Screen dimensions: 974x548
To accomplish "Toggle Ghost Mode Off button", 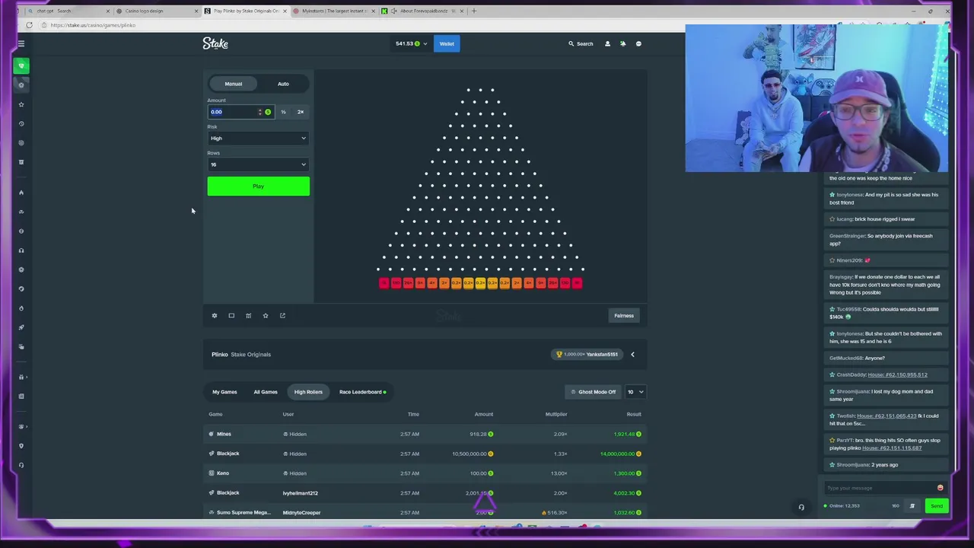I will point(593,392).
